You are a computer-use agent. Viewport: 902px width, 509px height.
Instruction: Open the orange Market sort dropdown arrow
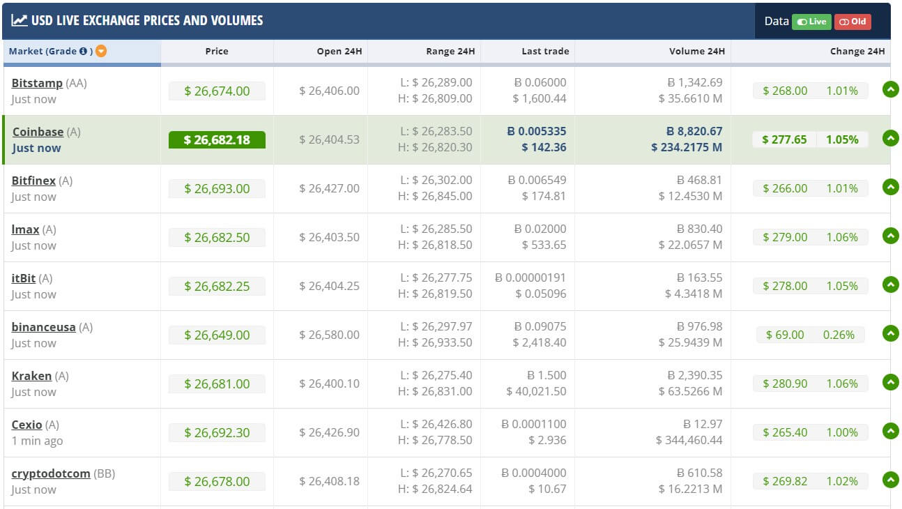coord(101,51)
